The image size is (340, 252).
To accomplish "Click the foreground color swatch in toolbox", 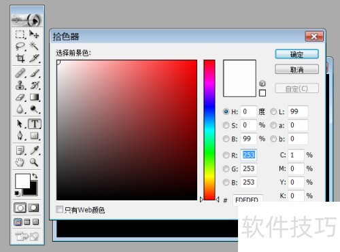I will point(22,181).
